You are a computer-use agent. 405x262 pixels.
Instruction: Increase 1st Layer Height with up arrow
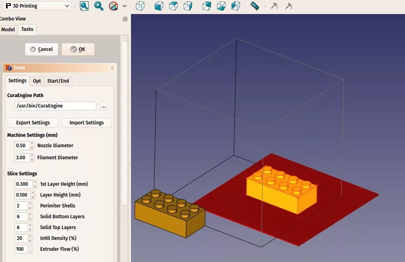click(35, 182)
